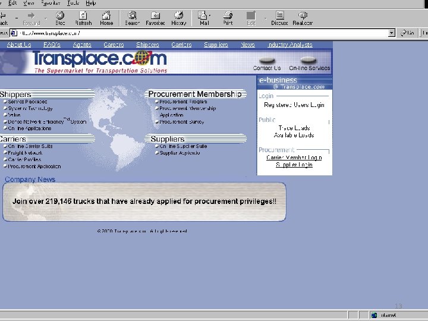428x321 pixels.
Task: Open the Edit menu
Action: (12, 3)
